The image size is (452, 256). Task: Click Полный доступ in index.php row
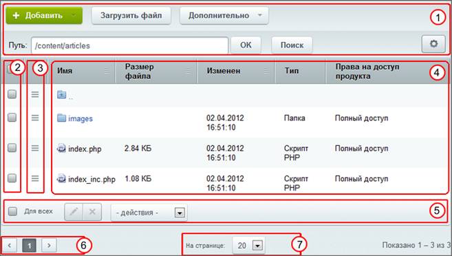tap(361, 149)
